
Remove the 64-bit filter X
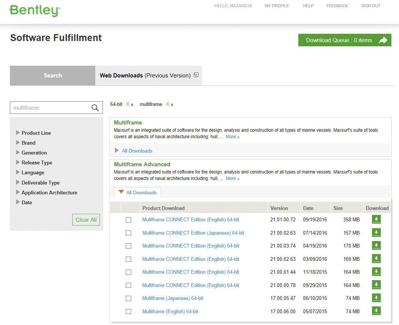tap(128, 104)
